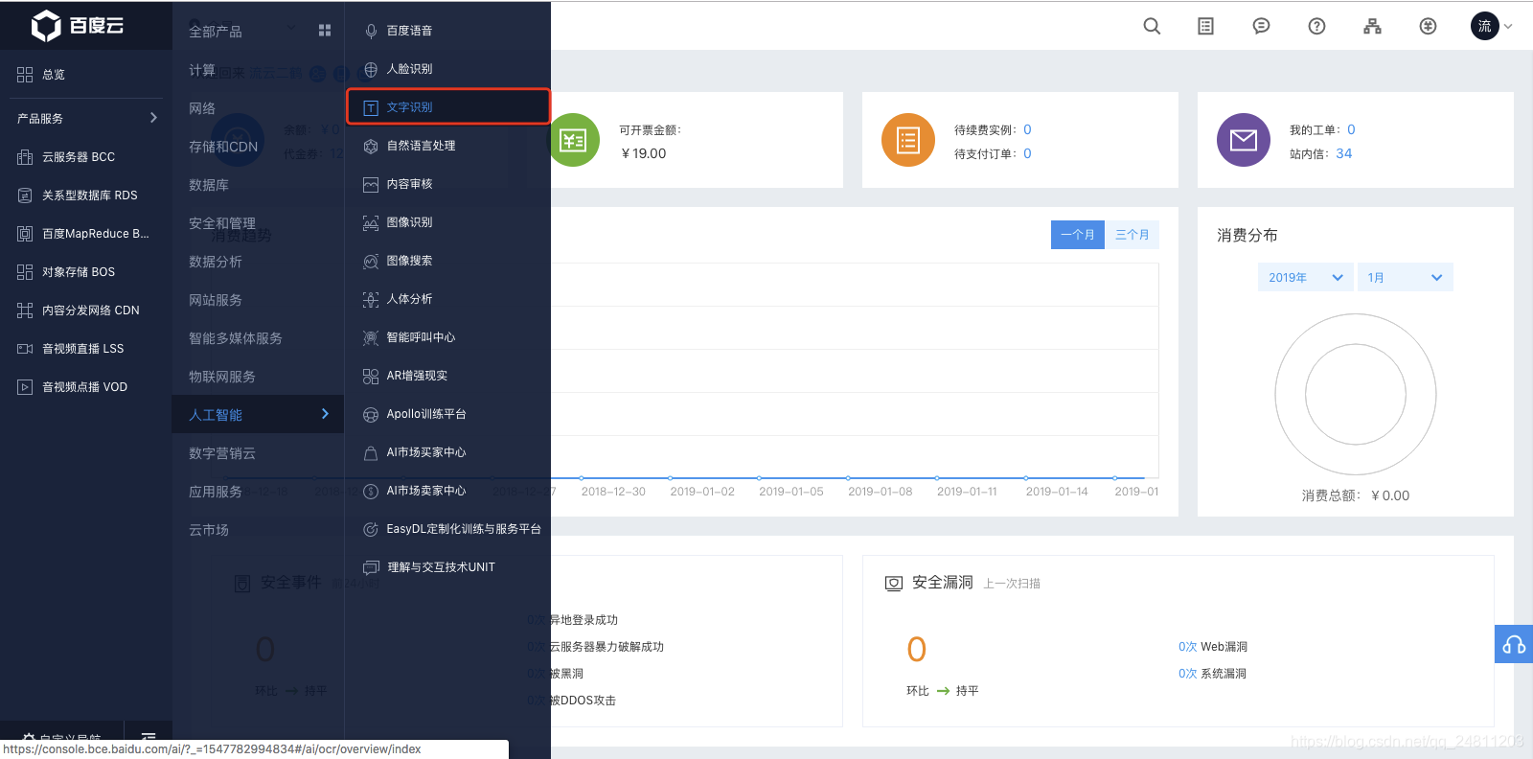Image resolution: width=1533 pixels, height=759 pixels.
Task: Open 云服务器 BCC
Action: [86, 157]
